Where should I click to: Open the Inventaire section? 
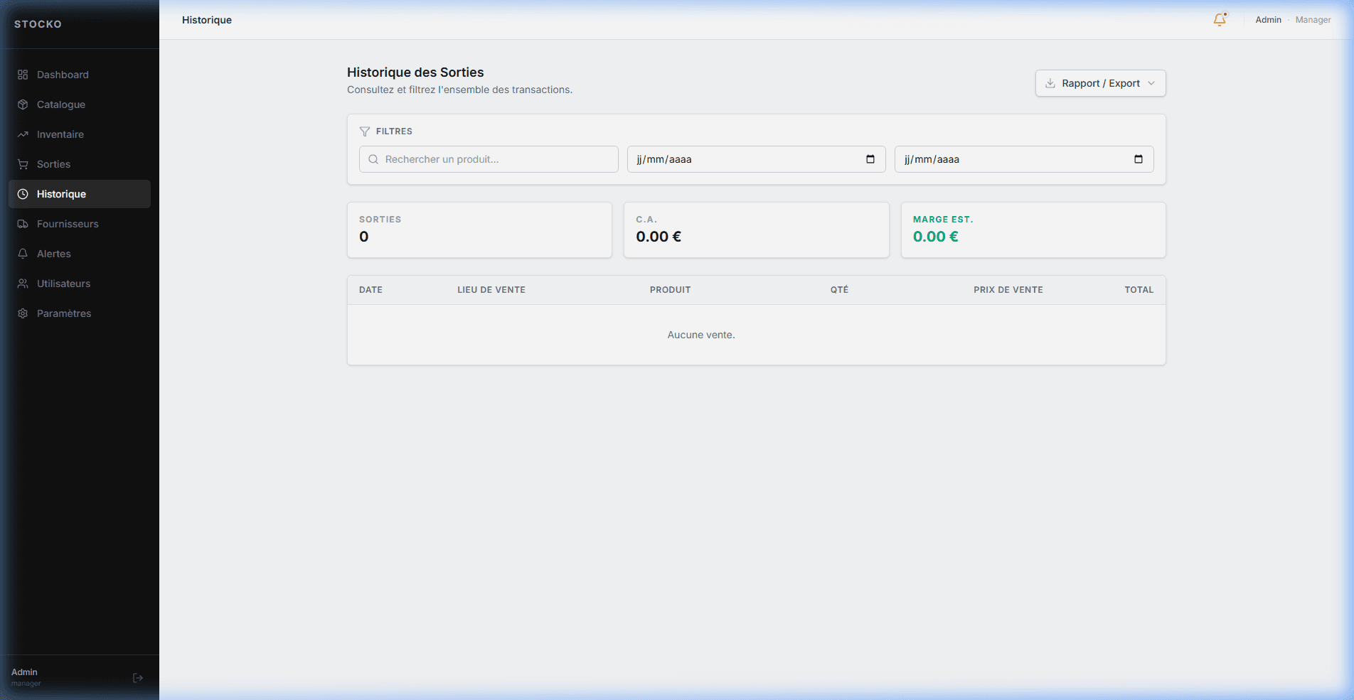pyautogui.click(x=80, y=134)
